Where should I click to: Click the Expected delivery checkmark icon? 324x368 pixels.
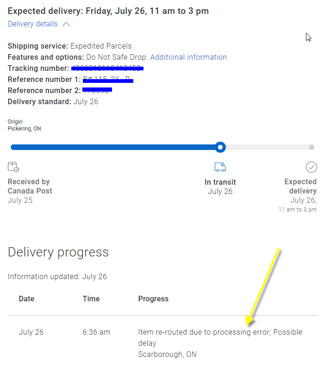[x=311, y=167]
